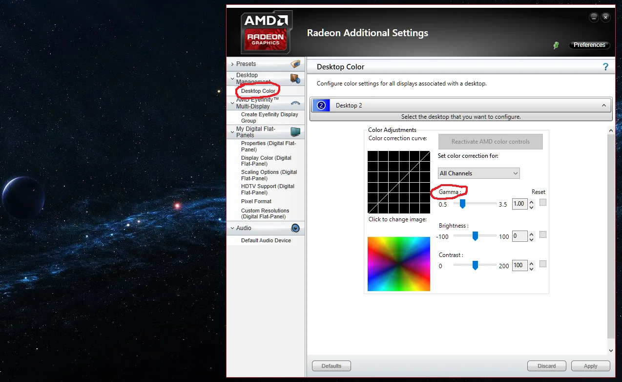Collapse the My Digital Flat-Panels section
622x382 pixels.
click(232, 132)
